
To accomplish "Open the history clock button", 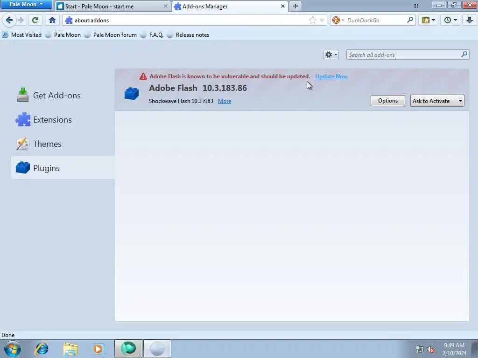I will 450,21.
